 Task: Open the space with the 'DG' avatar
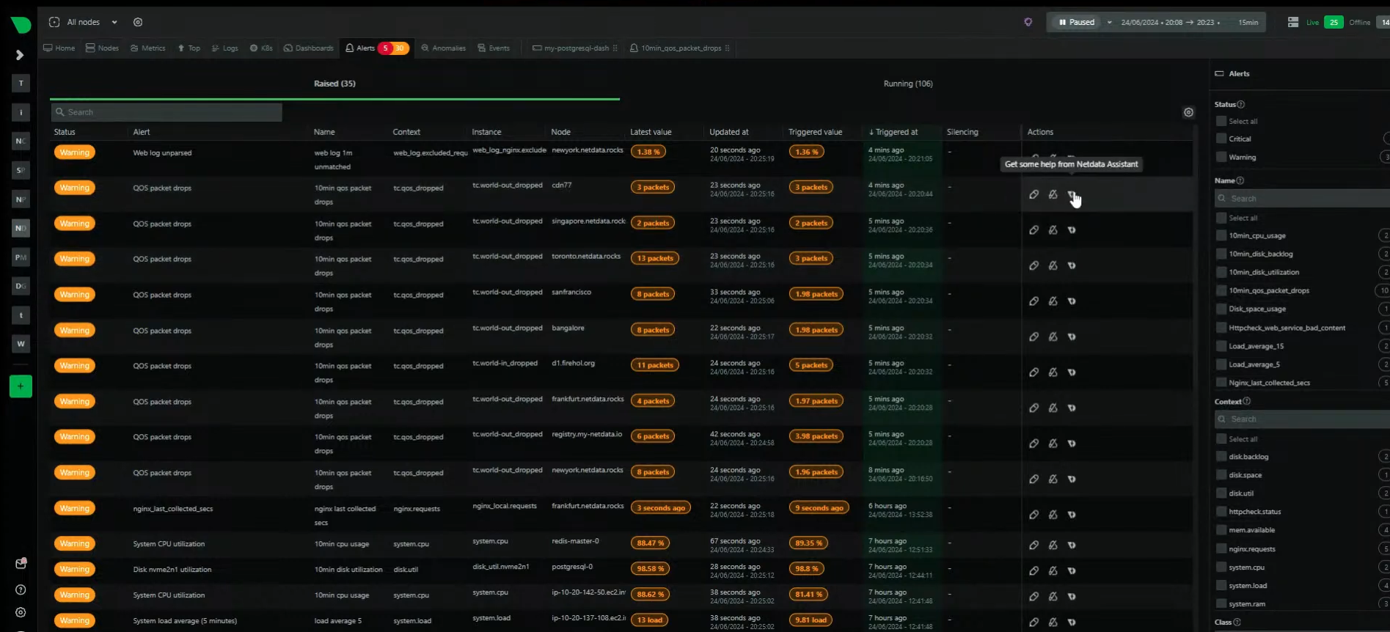[21, 286]
